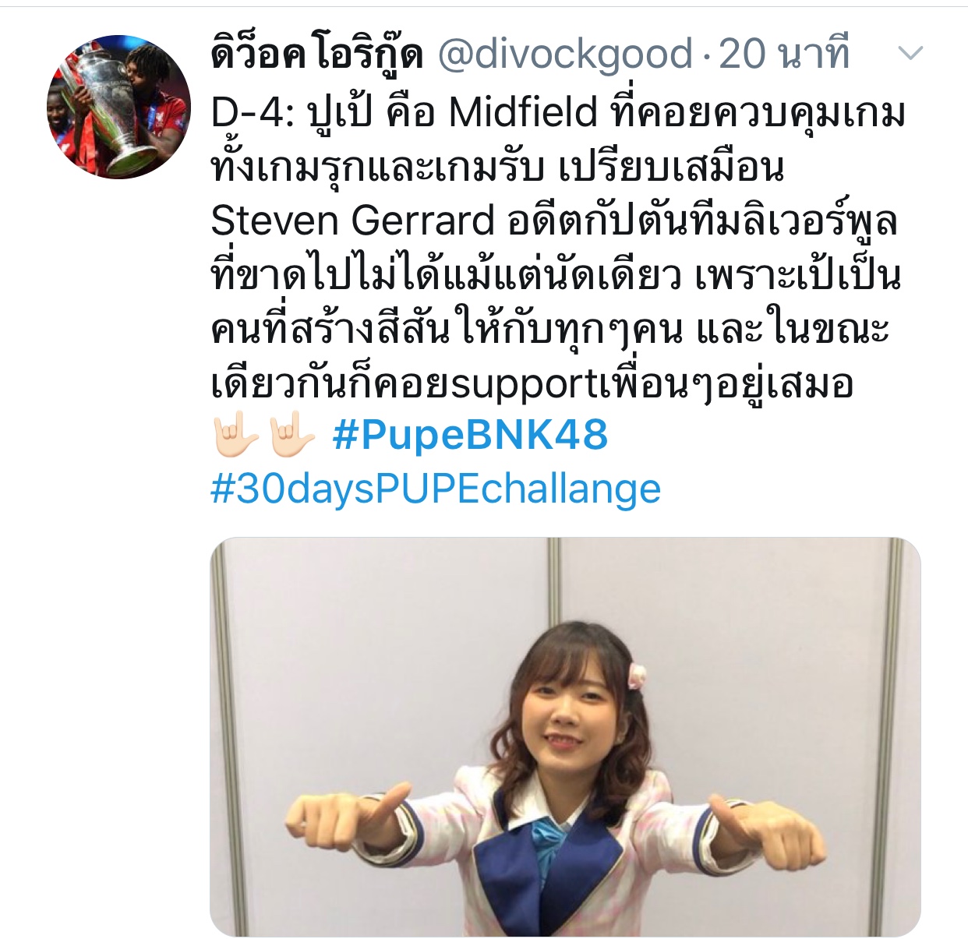968x939 pixels.
Task: Open the tweet author's profile avatar
Action: (119, 107)
